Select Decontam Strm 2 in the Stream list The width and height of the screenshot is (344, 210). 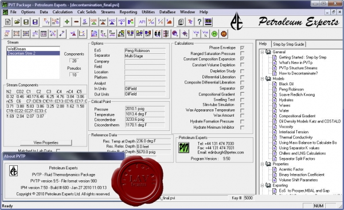pos(33,53)
